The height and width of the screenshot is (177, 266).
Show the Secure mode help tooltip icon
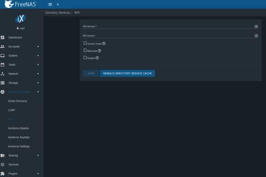click(x=104, y=44)
